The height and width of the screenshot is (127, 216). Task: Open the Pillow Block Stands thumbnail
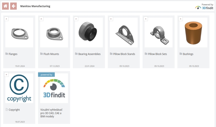124,32
